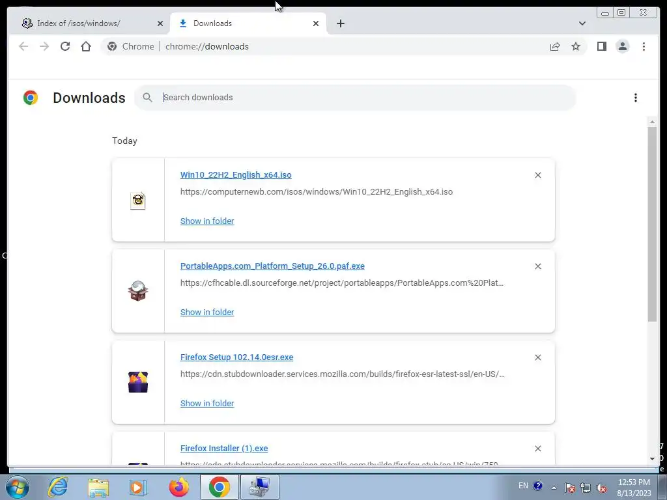Viewport: 667px width, 500px height.
Task: Click the muted volume tray icon
Action: (601, 488)
